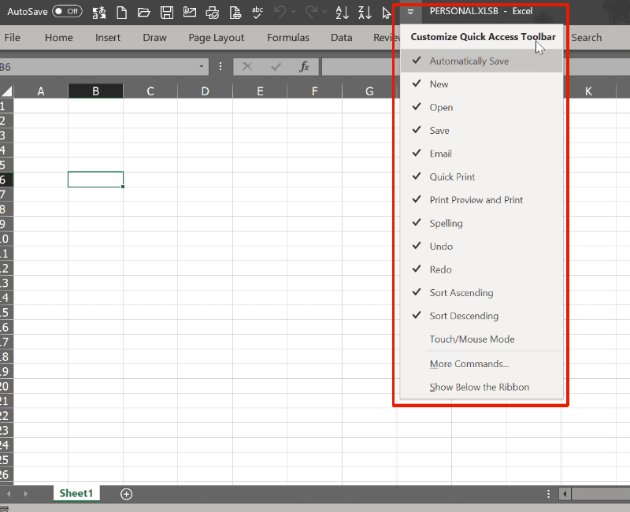Click the previous sheet navigation arrow
630x512 pixels.
(x=9, y=494)
